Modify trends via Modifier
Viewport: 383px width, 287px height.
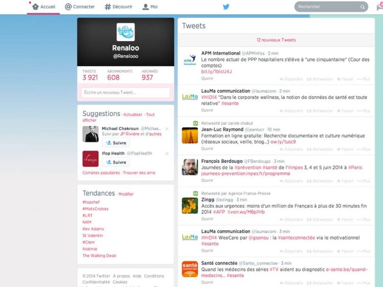click(126, 194)
